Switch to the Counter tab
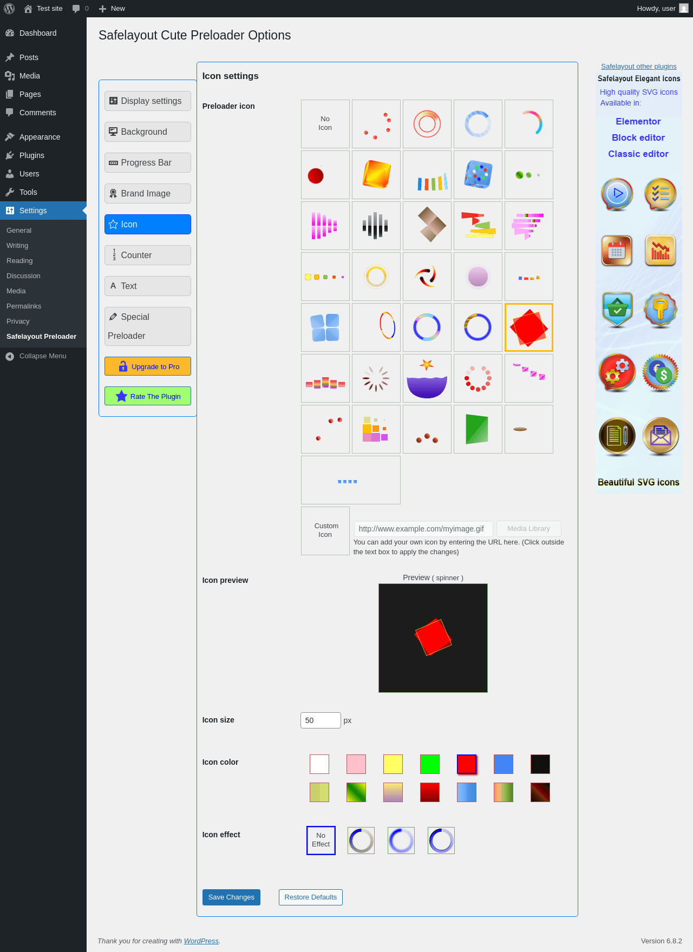The height and width of the screenshot is (952, 693). [x=147, y=255]
